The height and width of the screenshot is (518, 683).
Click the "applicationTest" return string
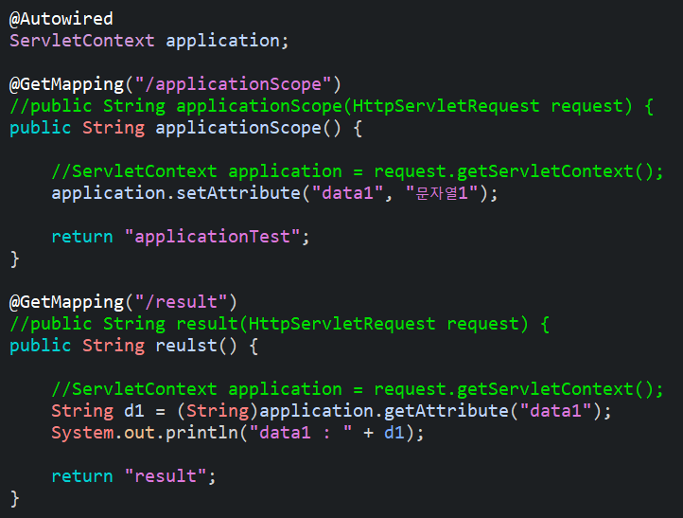(x=212, y=237)
